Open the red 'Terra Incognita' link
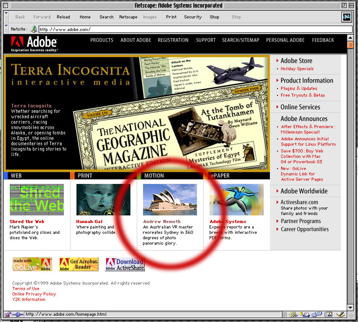358x322 pixels. click(x=31, y=106)
